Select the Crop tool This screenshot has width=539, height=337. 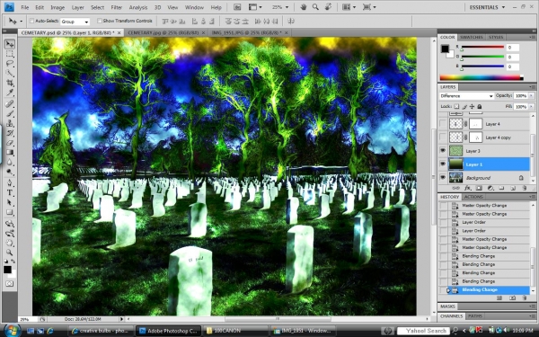click(10, 83)
